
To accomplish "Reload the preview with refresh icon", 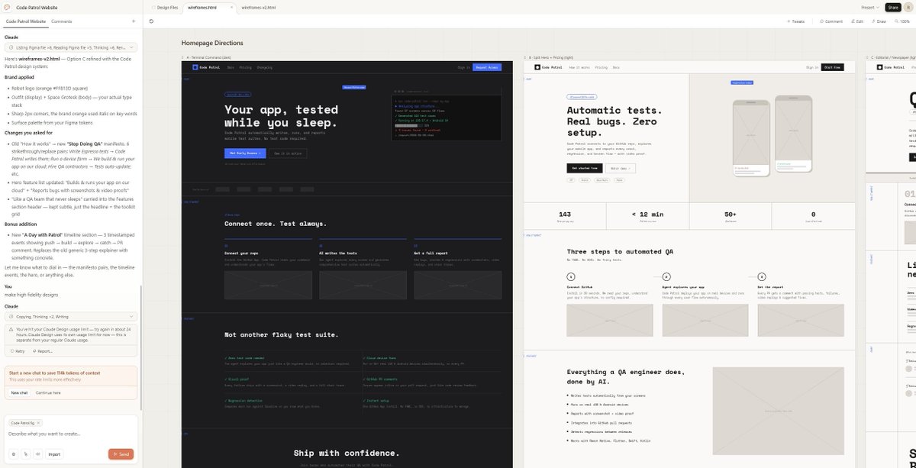I will click(x=152, y=21).
